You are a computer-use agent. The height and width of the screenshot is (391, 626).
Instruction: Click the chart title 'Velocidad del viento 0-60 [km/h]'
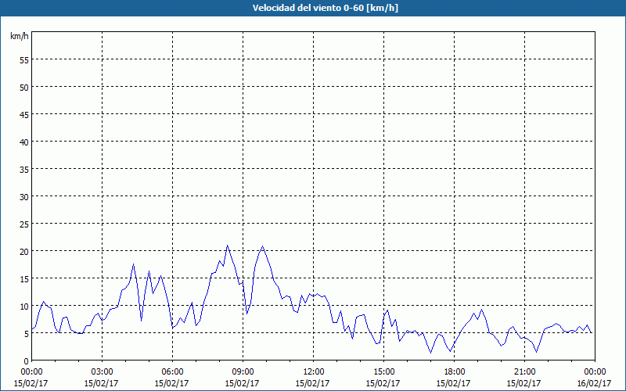[326, 8]
